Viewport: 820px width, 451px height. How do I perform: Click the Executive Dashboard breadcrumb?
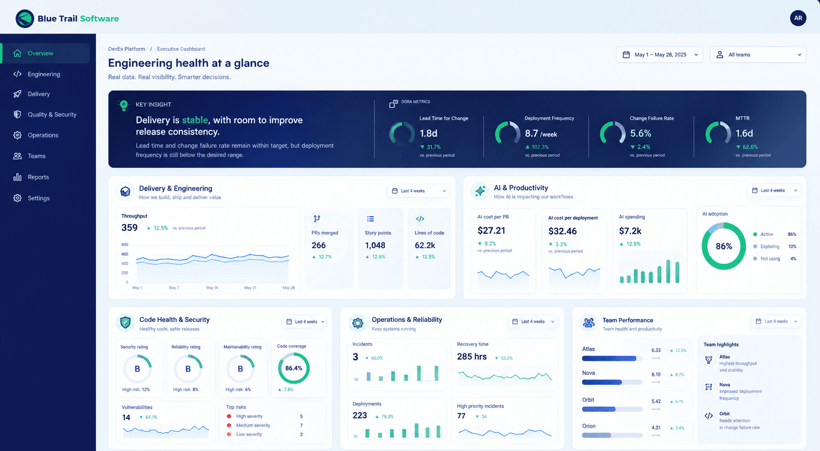[181, 49]
